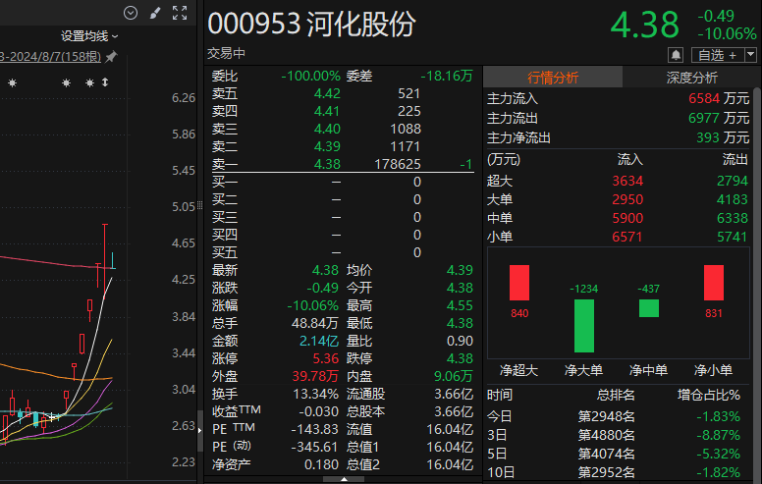The height and width of the screenshot is (484, 762).
Task: Select the 卖一 price 4.38
Action: coord(327,164)
